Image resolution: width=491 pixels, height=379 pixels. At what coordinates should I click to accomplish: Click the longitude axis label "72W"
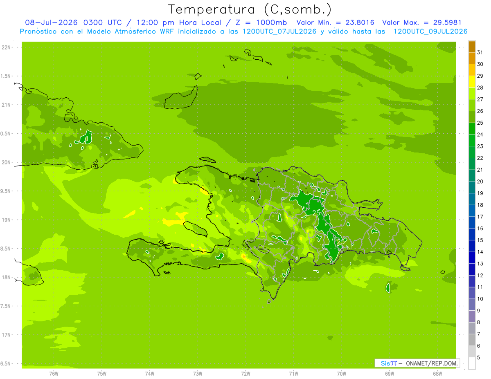246,374
